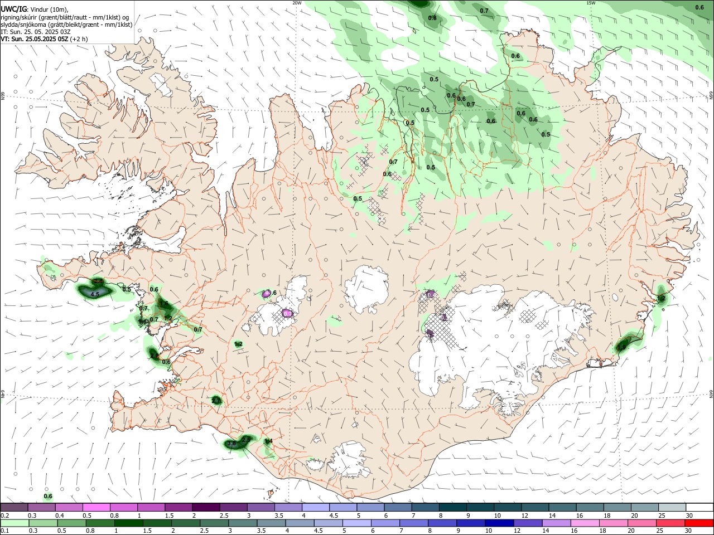Click the white 30 swatch in top legend row
The height and width of the screenshot is (535, 714).
699,507
